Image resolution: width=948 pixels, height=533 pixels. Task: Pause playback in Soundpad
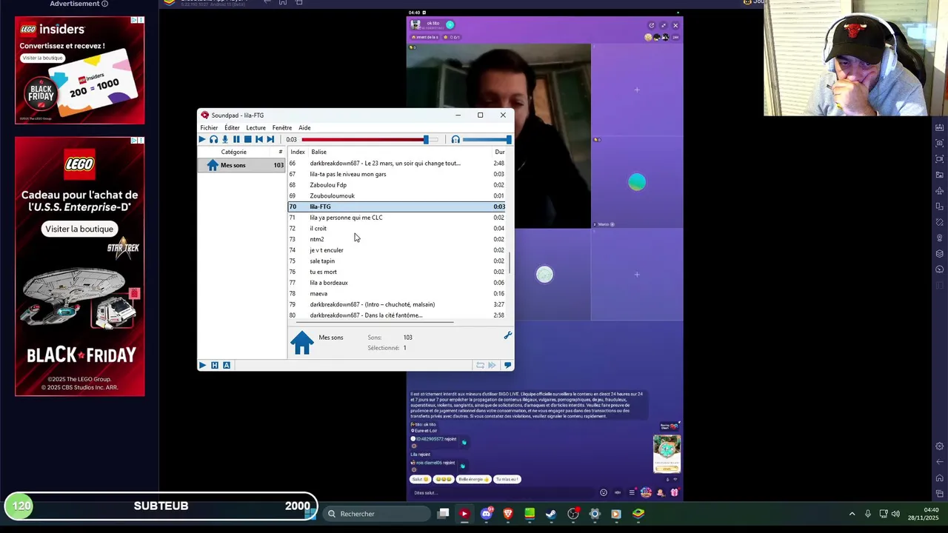coord(236,139)
